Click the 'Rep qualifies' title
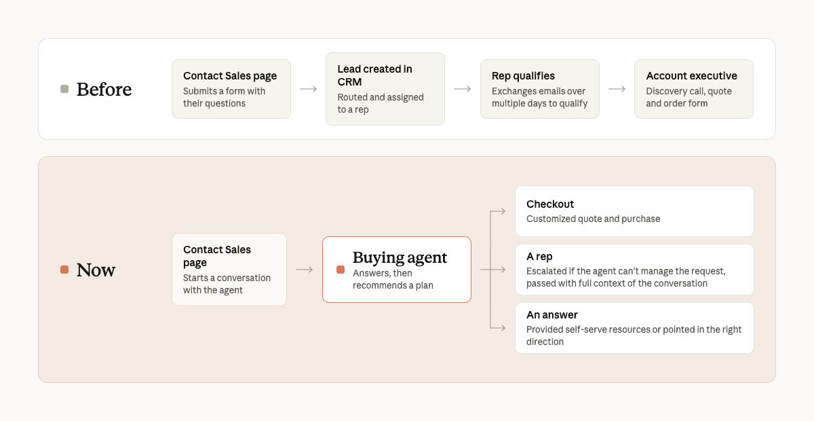Viewport: 814px width, 421px height. tap(523, 76)
